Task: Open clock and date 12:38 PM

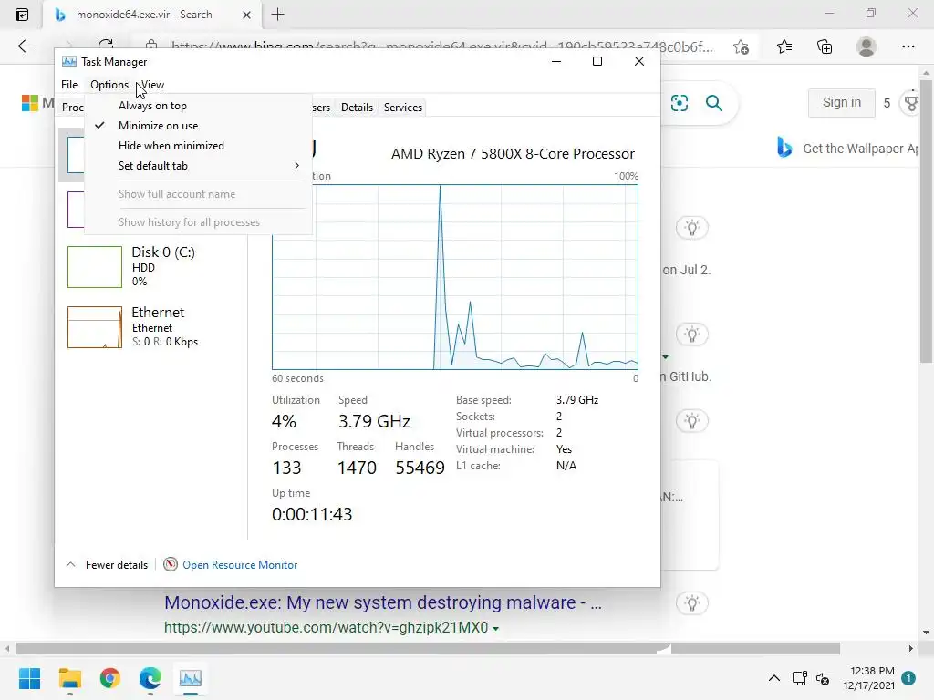Action: (x=868, y=678)
